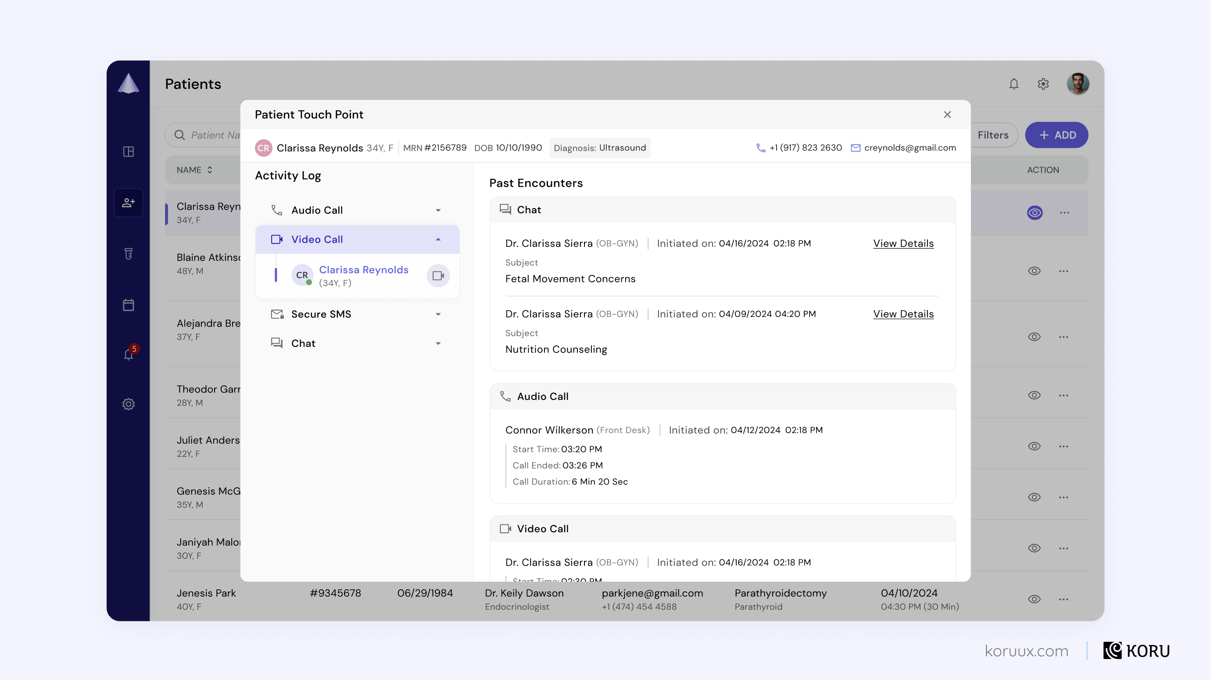Open the add patient sidebar icon
This screenshot has height=680, width=1211.
(x=128, y=203)
